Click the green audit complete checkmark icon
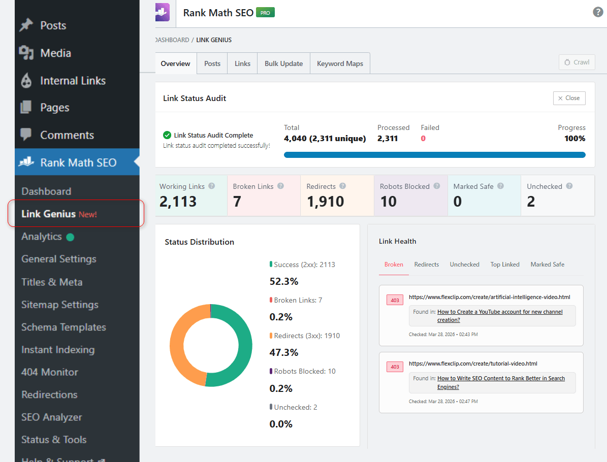Image resolution: width=607 pixels, height=462 pixels. tap(167, 135)
